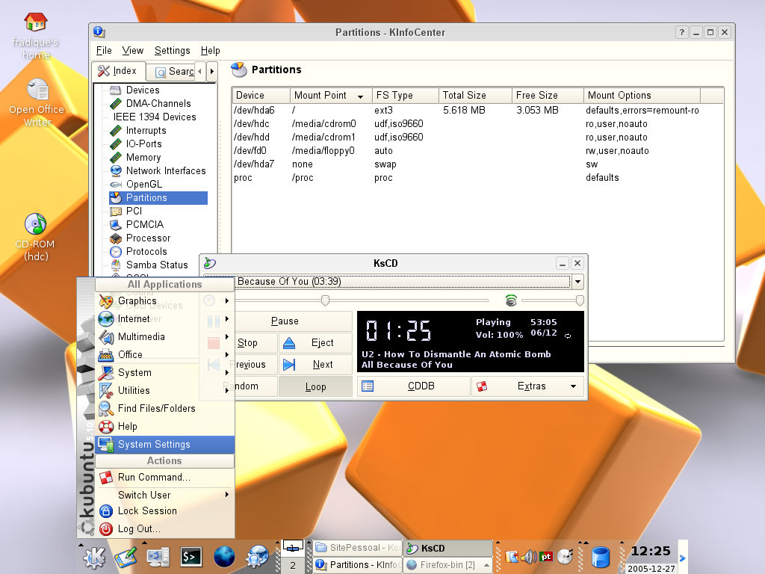Click the Eject triangle icon in KsCD
The image size is (765, 574).
[x=289, y=343]
